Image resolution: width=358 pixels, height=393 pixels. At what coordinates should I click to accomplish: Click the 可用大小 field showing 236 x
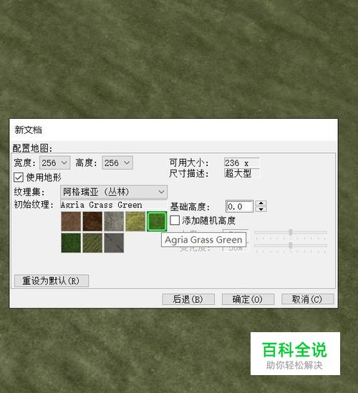point(242,163)
